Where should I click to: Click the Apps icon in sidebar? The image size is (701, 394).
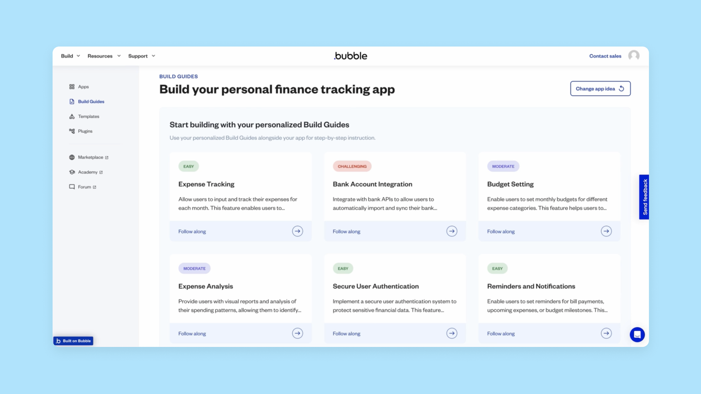[x=71, y=87]
